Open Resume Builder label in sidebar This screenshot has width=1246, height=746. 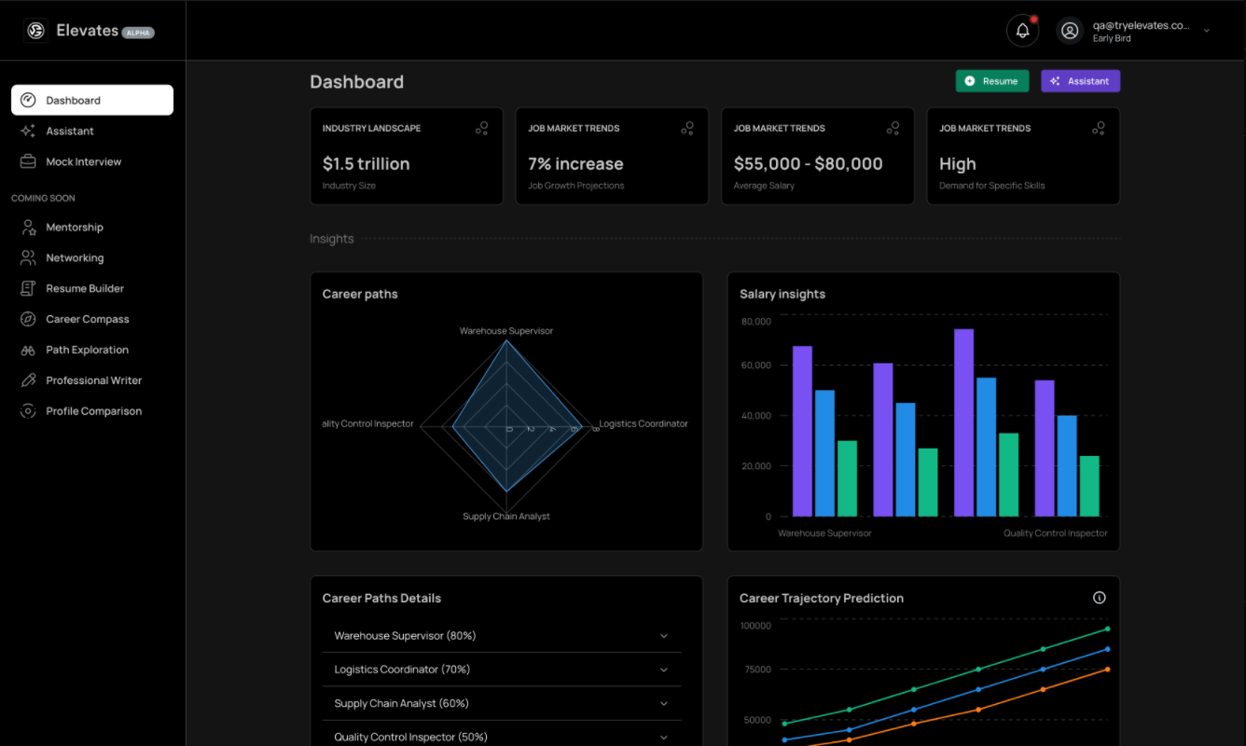point(85,289)
